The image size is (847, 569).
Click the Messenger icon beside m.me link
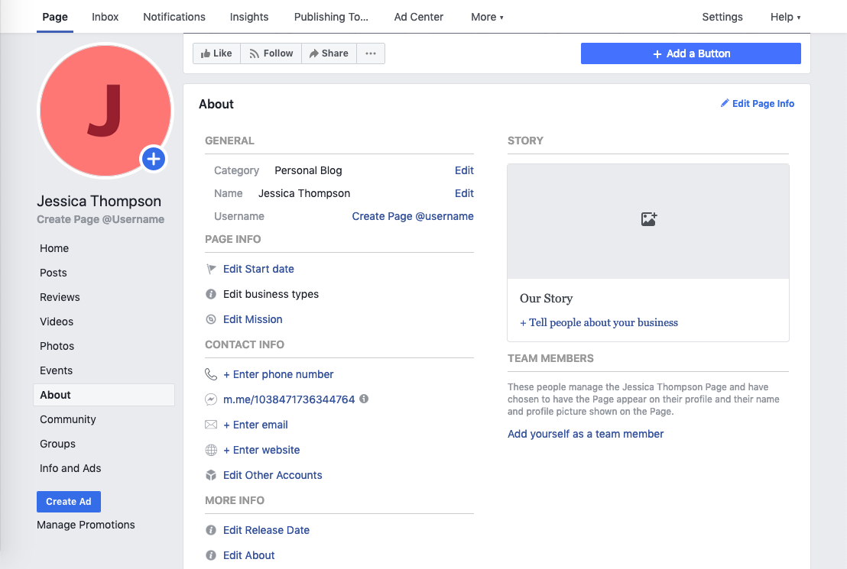point(211,399)
